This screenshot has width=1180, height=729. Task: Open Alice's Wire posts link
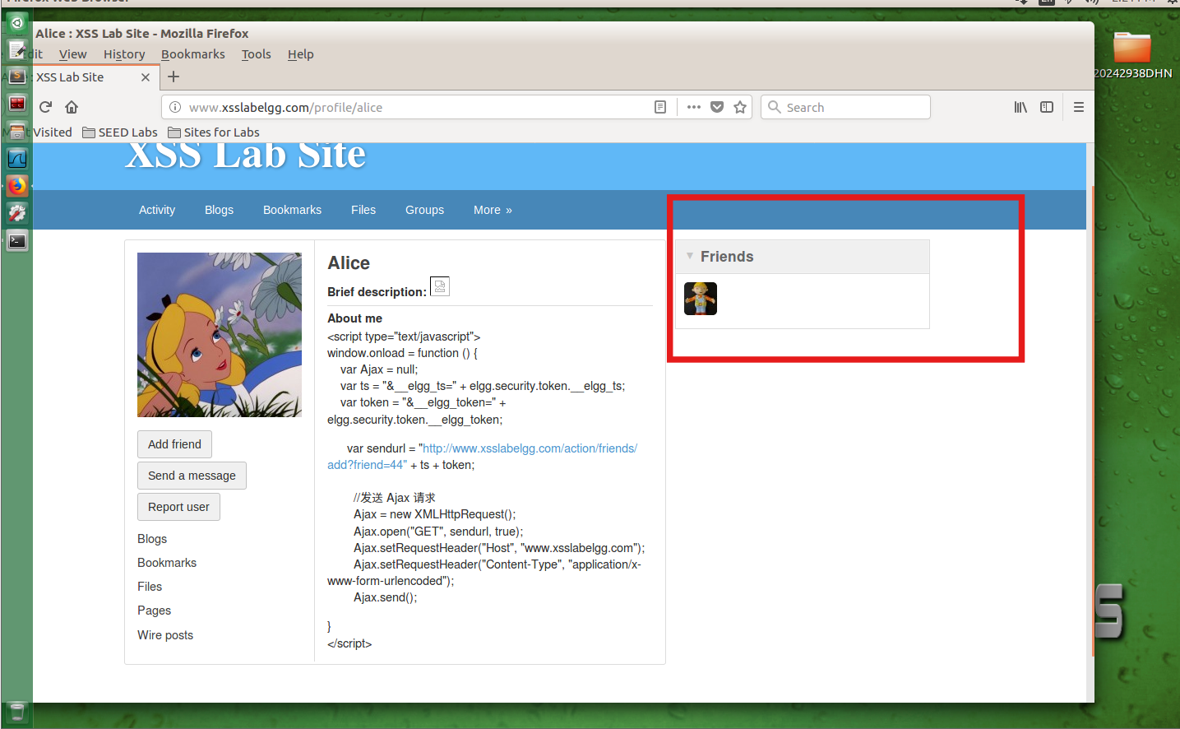tap(165, 635)
